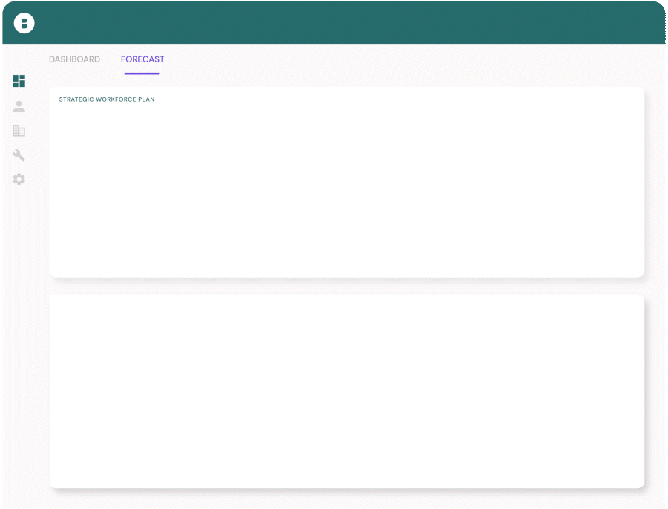668x509 pixels.
Task: Go to home via the B logo
Action: click(24, 23)
